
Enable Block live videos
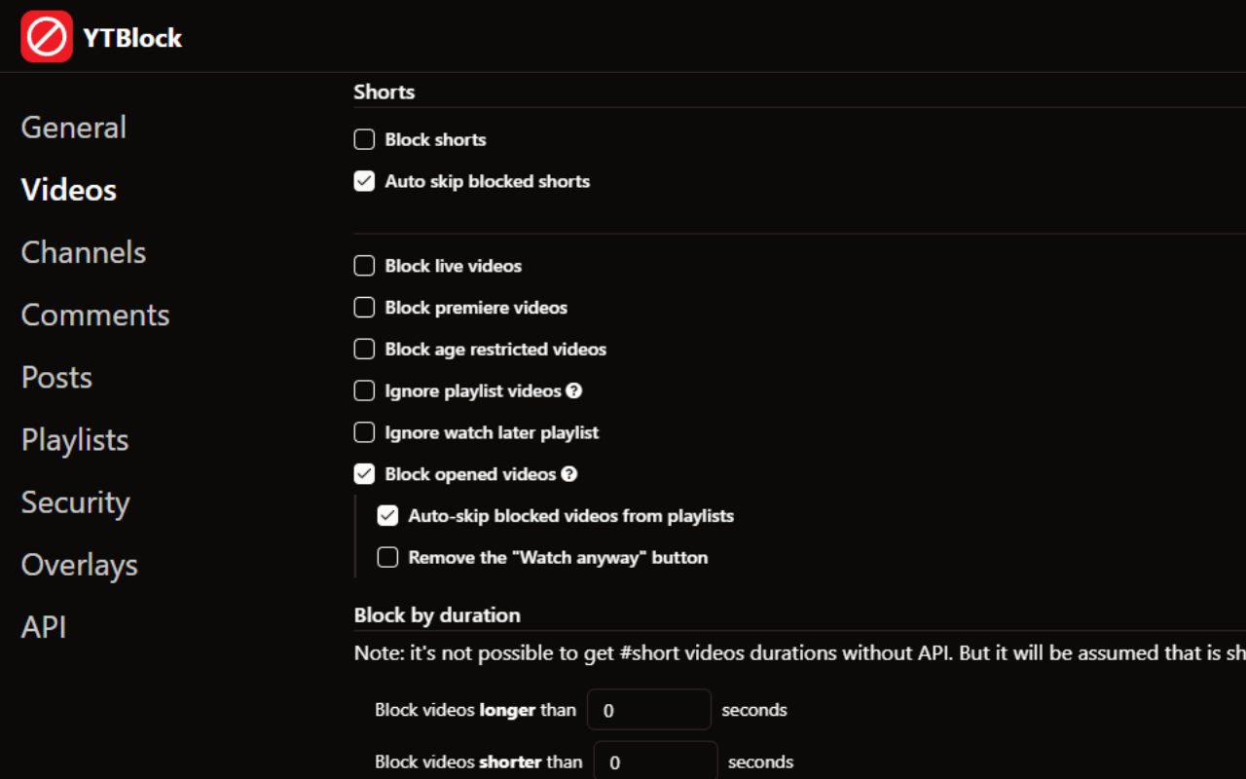(363, 265)
